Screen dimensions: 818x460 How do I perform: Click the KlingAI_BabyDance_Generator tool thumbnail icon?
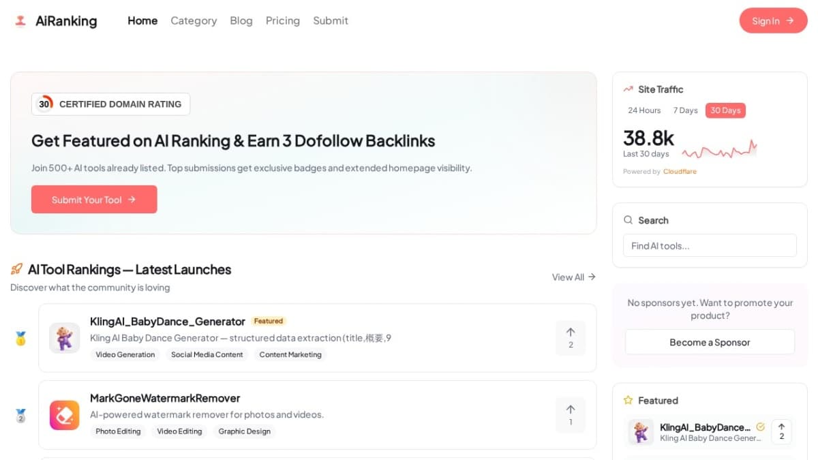(64, 337)
